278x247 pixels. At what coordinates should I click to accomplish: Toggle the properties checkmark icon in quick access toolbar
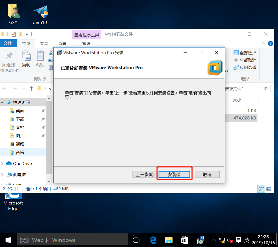pyautogui.click(x=14, y=34)
